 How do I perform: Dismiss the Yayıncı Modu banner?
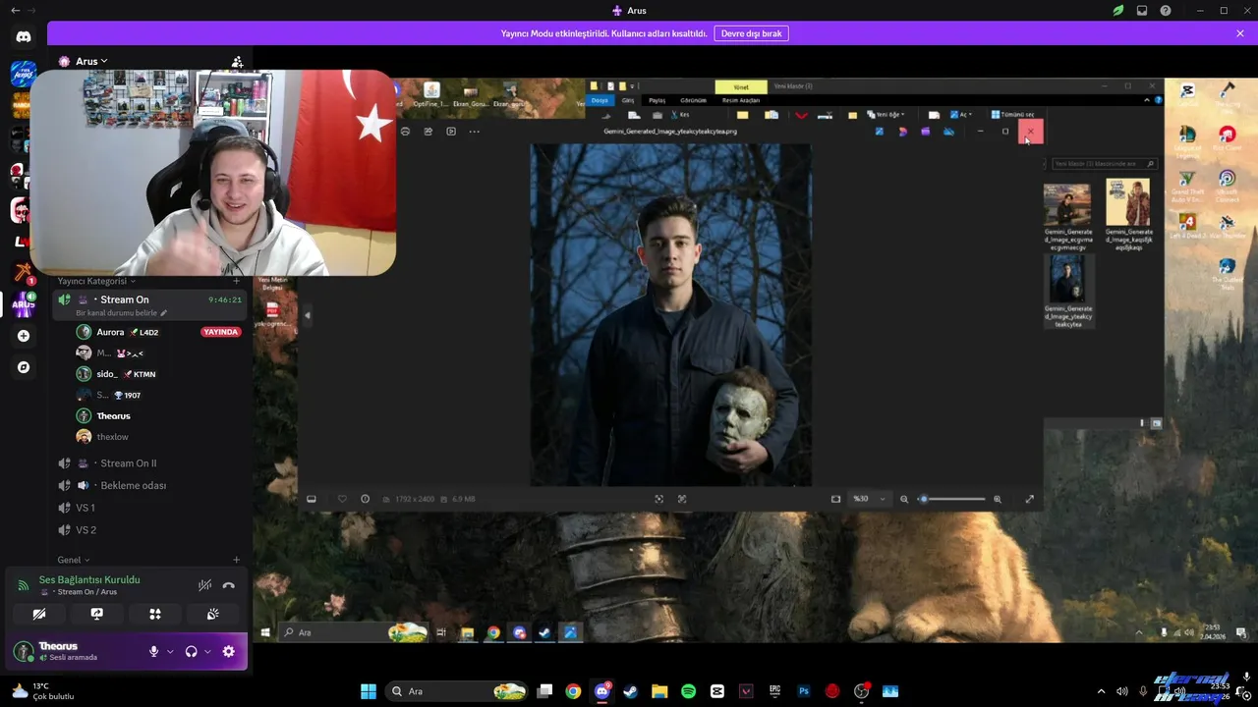pos(1240,33)
